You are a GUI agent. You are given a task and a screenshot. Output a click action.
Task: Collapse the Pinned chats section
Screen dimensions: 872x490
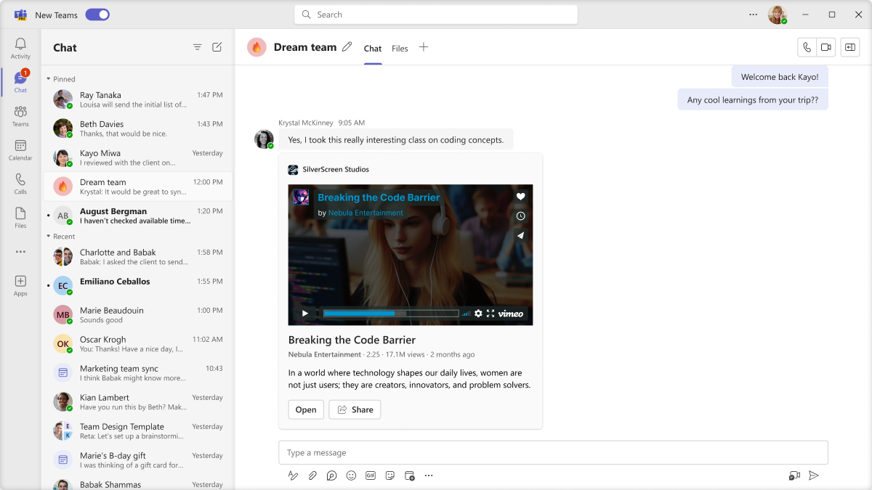click(49, 79)
